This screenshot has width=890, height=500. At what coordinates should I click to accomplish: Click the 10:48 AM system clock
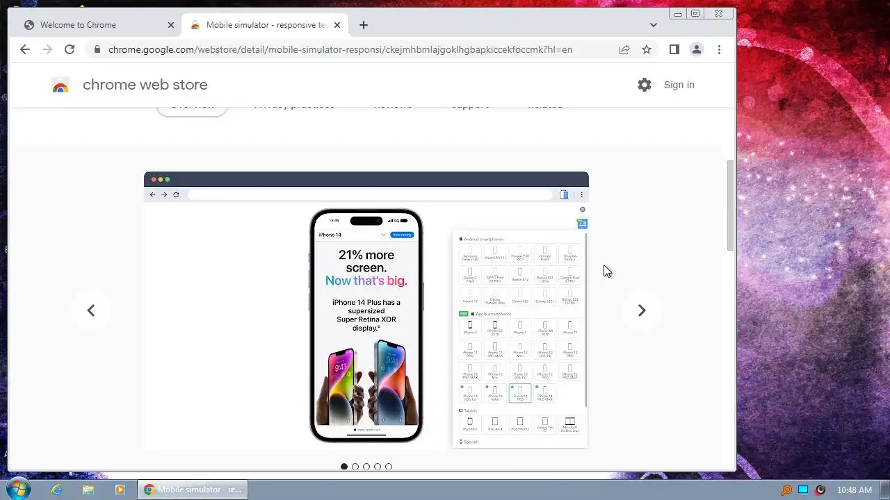pos(855,490)
